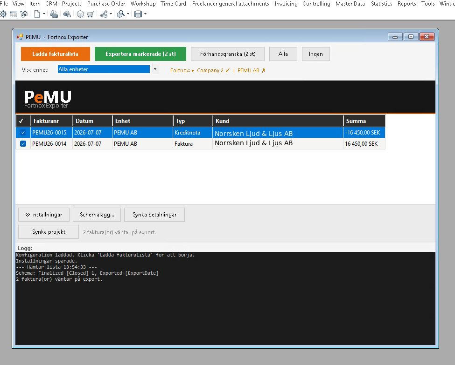Open the File menu
The height and width of the screenshot is (365, 455).
tap(4, 4)
